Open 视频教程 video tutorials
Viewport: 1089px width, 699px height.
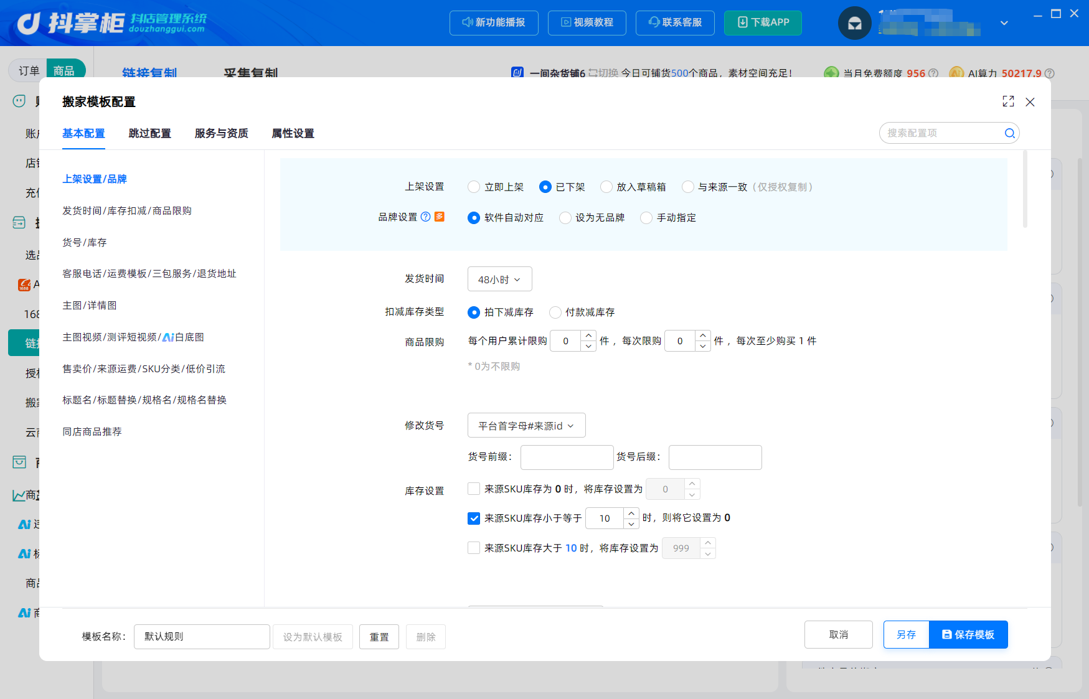click(587, 23)
